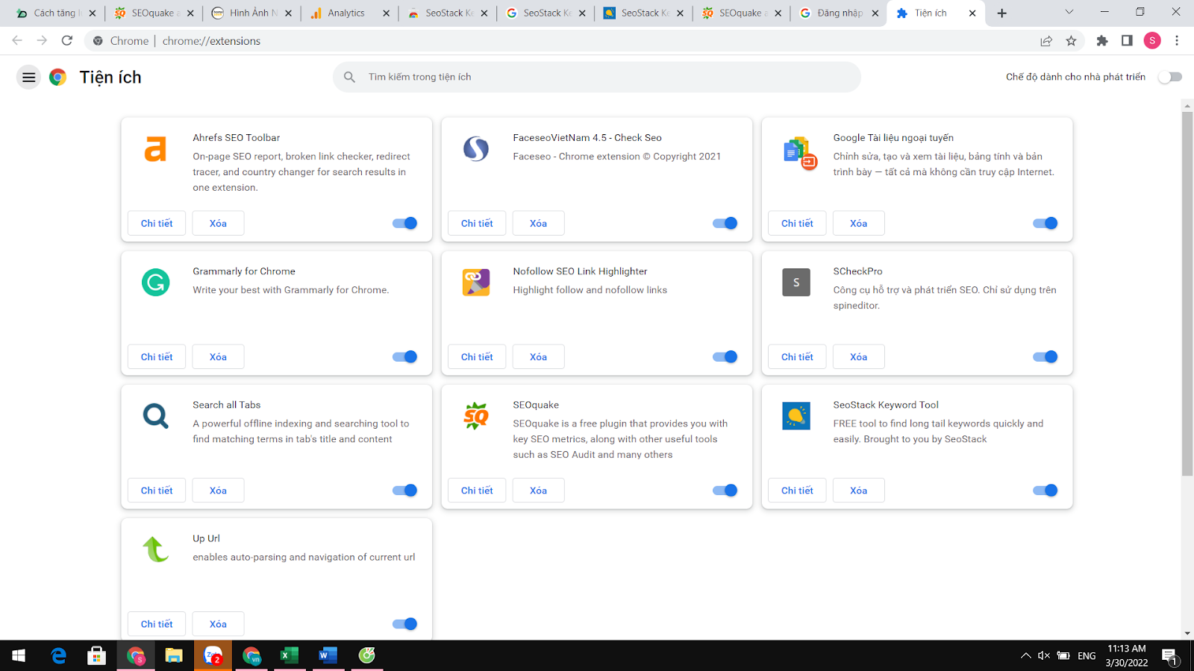The width and height of the screenshot is (1194, 671).
Task: Click Xóa to remove FaceseoVietNam
Action: pyautogui.click(x=538, y=223)
